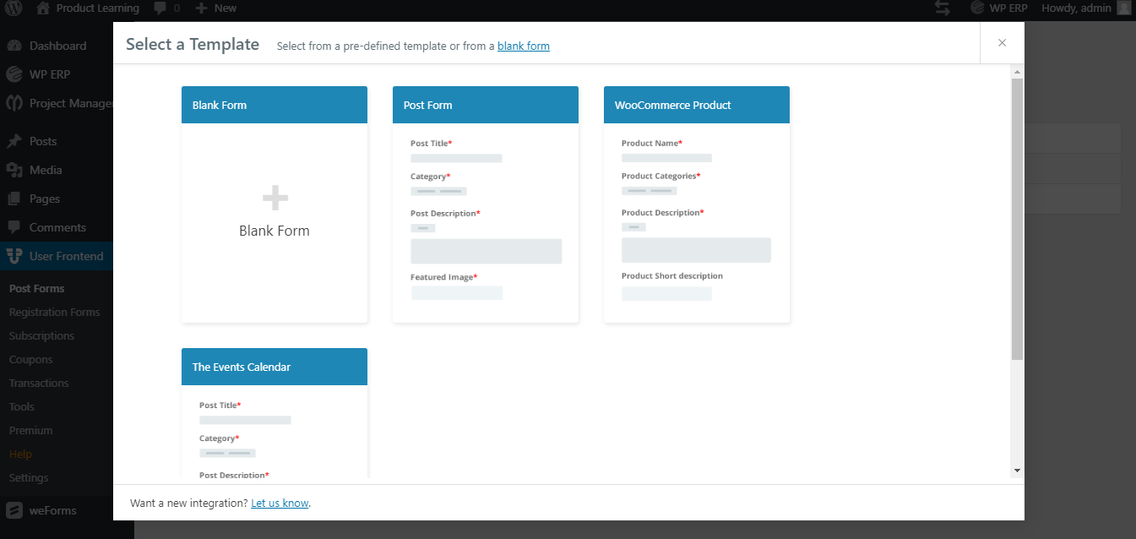Click the transfer arrows icon in admin bar
Viewport: 1136px width, 539px height.
coord(943,8)
